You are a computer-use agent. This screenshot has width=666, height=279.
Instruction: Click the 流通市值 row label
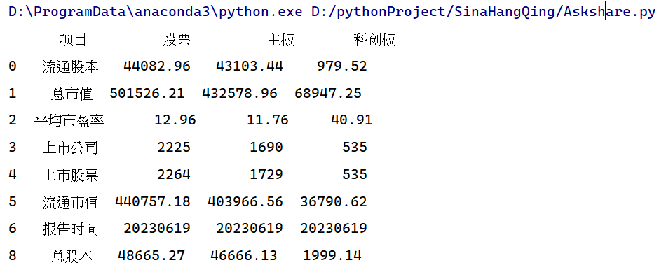70,202
